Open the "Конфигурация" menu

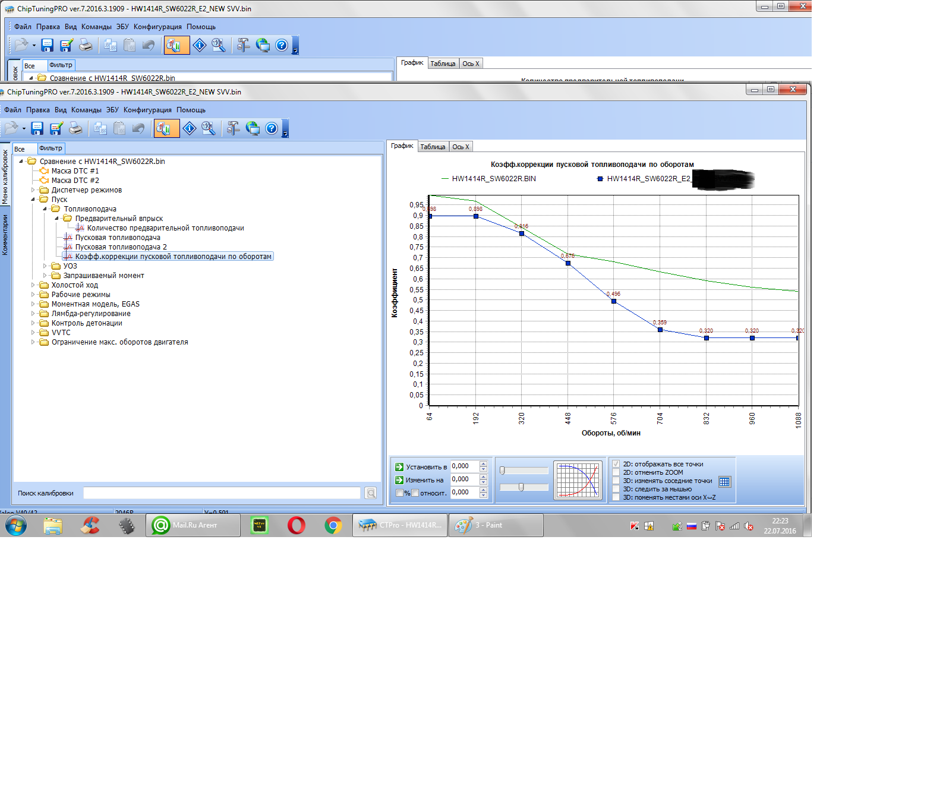(147, 110)
